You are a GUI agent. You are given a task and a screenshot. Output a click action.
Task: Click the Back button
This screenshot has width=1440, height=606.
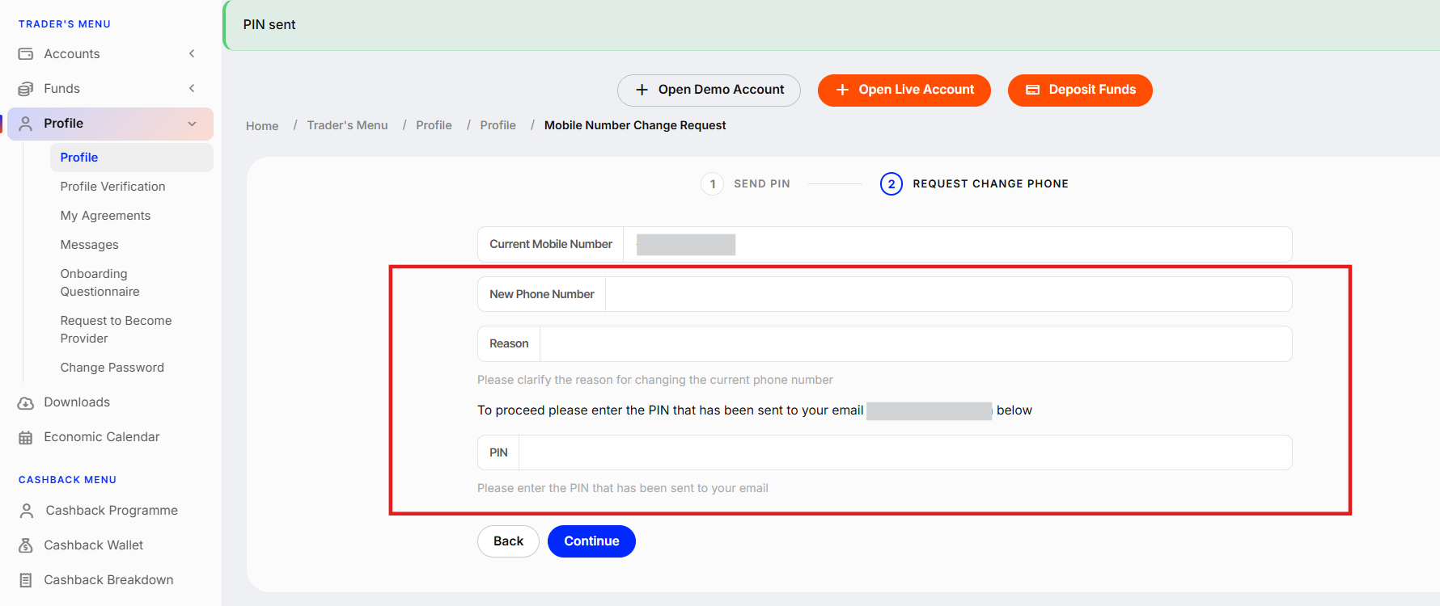(508, 541)
